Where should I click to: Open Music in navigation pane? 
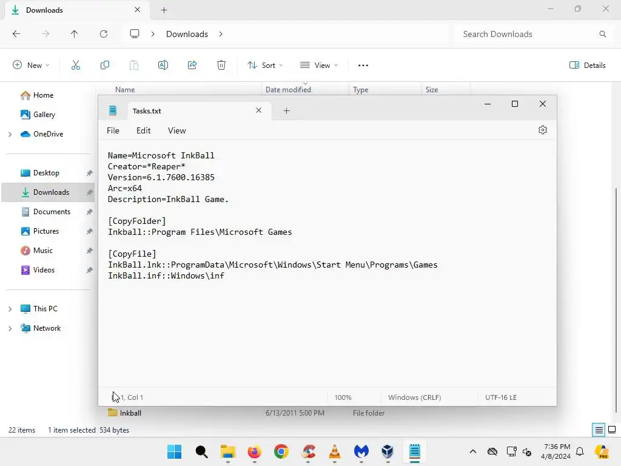43,251
